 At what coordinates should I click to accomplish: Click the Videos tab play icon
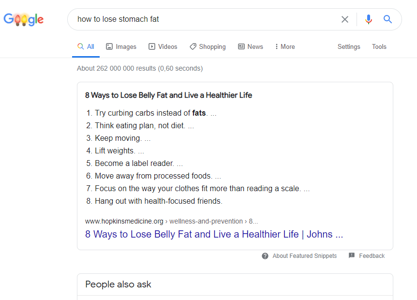[152, 46]
